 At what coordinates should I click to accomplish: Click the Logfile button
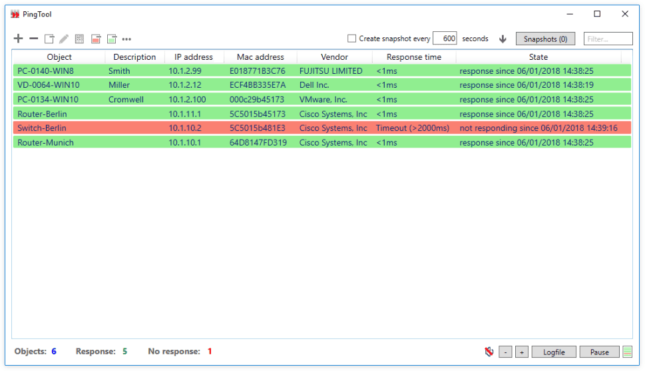554,352
